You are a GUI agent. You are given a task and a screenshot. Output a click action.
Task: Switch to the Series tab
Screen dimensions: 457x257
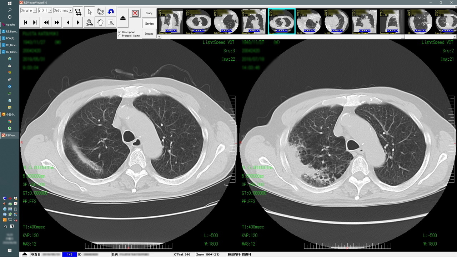point(149,24)
